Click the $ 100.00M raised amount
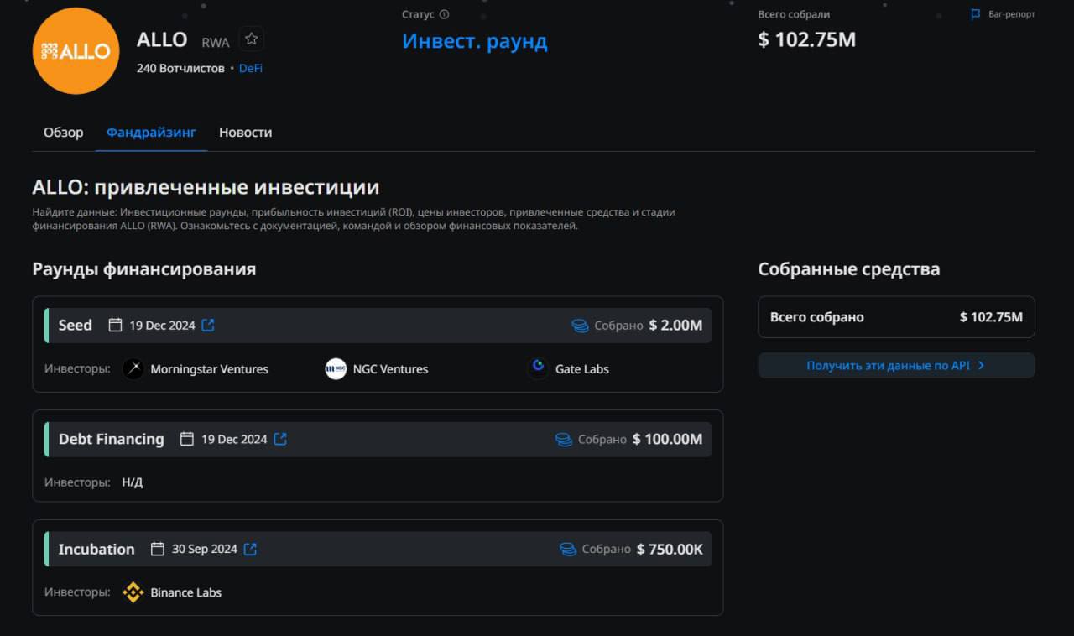Viewport: 1074px width, 636px height. pyautogui.click(x=667, y=439)
